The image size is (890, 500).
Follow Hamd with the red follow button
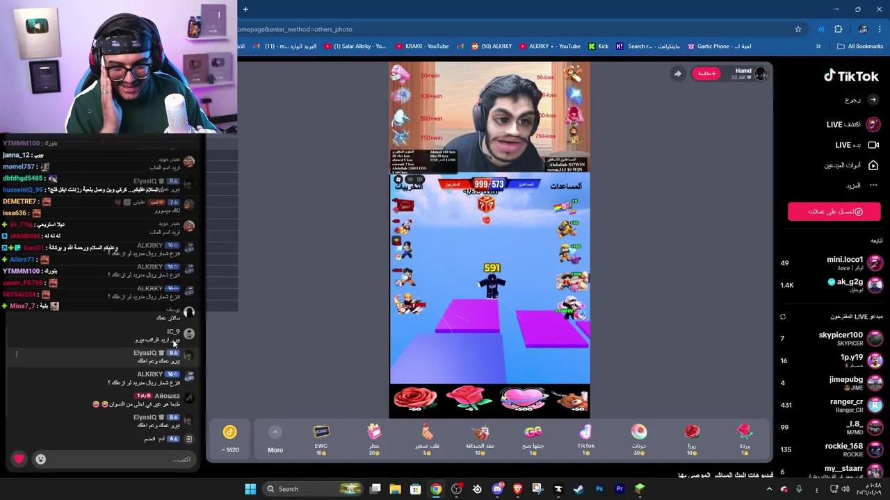[706, 74]
